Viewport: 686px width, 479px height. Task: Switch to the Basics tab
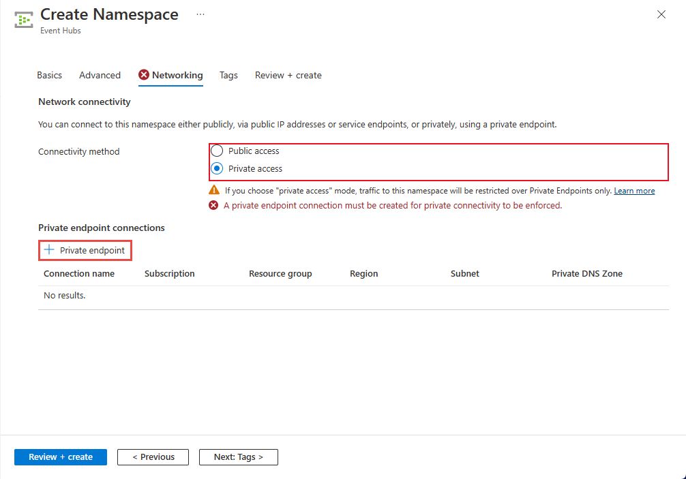pyautogui.click(x=49, y=75)
